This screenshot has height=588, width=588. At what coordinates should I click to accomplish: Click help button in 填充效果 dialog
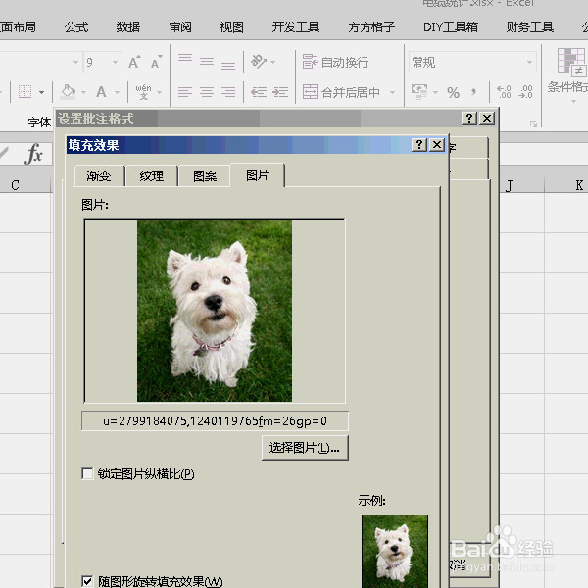point(419,145)
